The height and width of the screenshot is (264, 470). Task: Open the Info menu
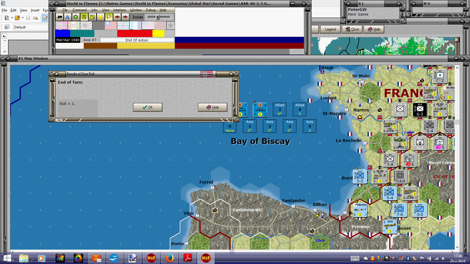pyautogui.click(x=94, y=10)
